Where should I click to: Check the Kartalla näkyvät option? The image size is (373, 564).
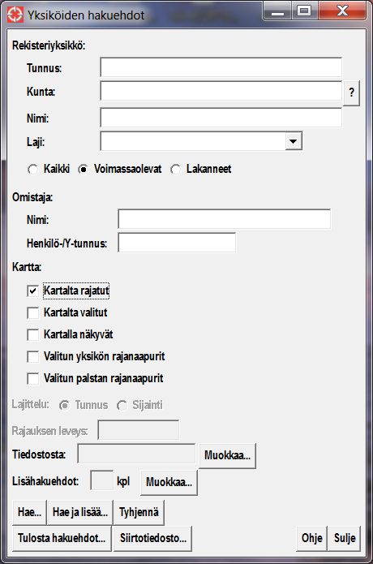coord(32,335)
